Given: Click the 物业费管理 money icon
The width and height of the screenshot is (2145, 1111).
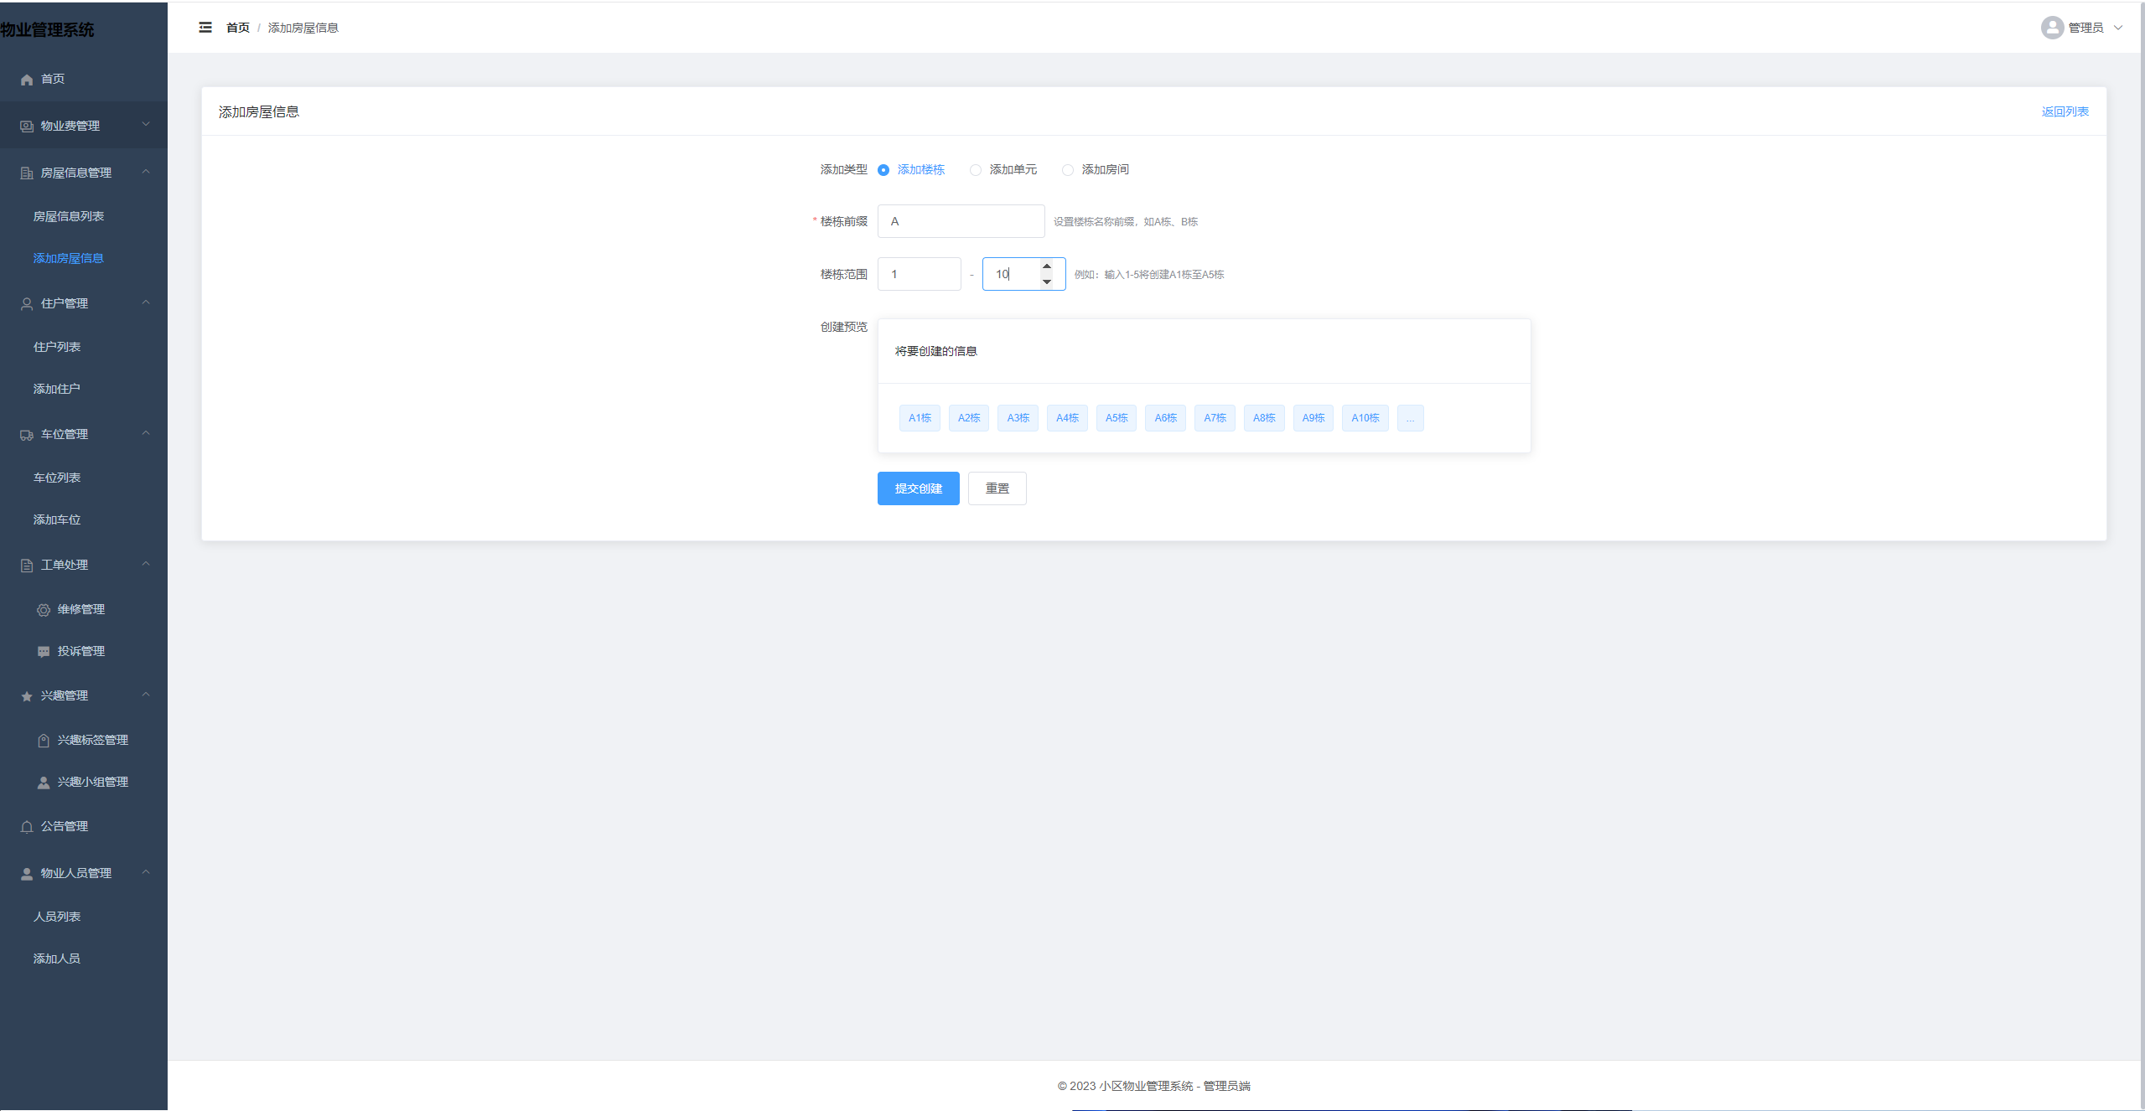Looking at the screenshot, I should click(x=27, y=127).
